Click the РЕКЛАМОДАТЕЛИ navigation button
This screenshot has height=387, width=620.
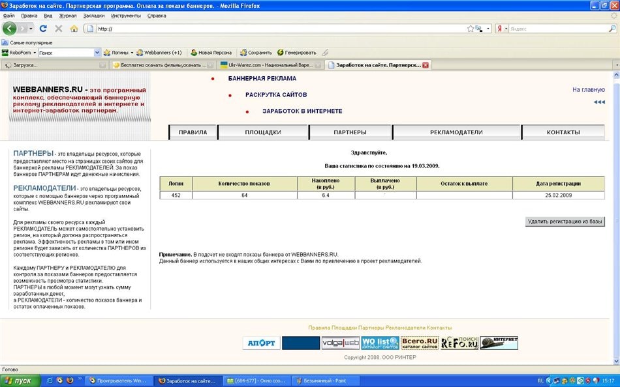click(x=456, y=132)
